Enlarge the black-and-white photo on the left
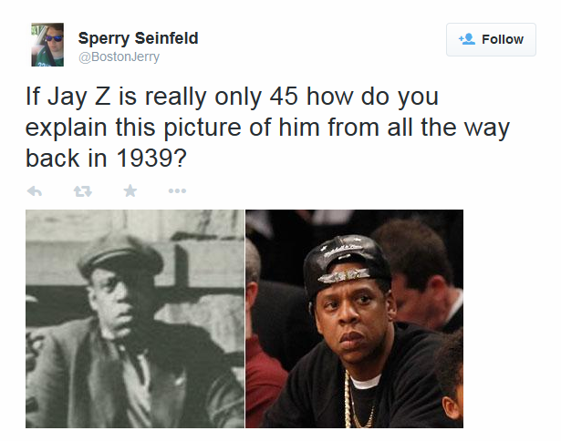 pyautogui.click(x=134, y=318)
